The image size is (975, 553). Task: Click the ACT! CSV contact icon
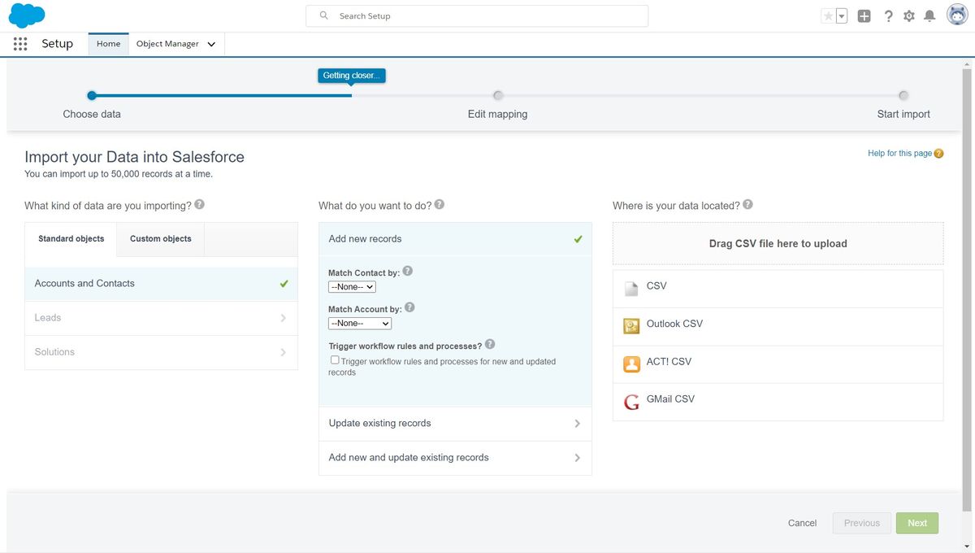click(x=631, y=364)
